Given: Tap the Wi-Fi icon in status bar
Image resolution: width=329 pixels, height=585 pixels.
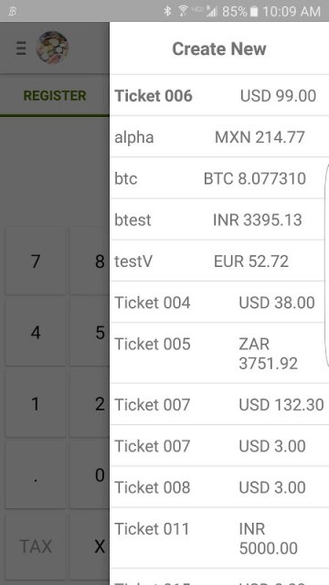Looking at the screenshot, I should [x=183, y=11].
